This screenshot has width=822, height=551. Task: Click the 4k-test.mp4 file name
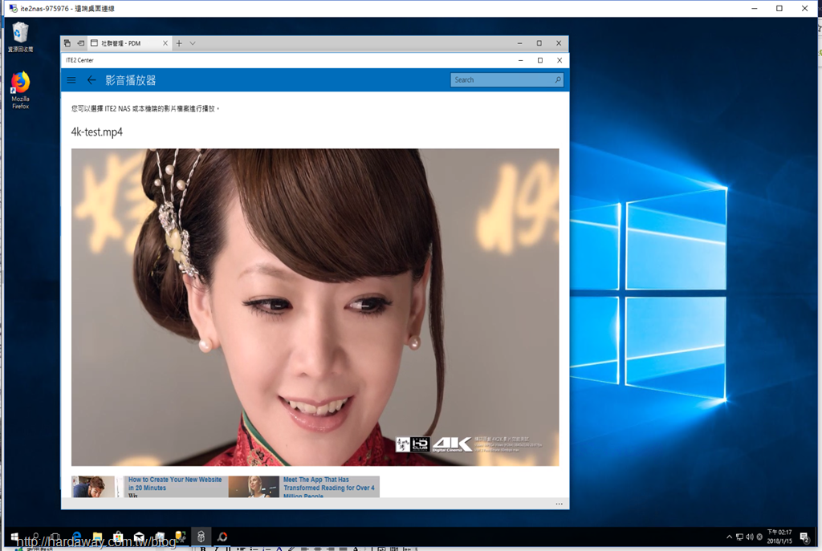97,132
